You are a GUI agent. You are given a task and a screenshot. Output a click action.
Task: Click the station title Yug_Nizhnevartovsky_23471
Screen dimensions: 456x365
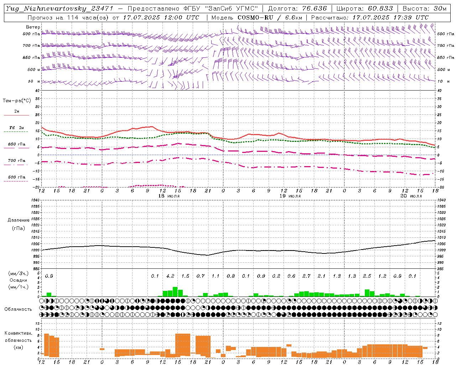(x=59, y=9)
